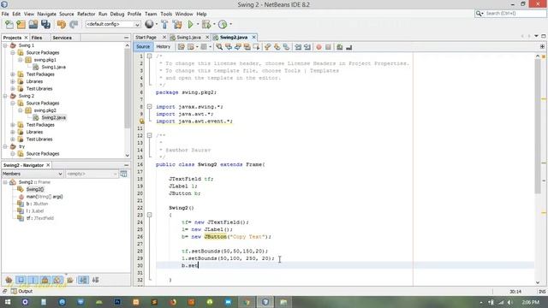Open the Tools menu
548x308 pixels.
[x=166, y=14]
